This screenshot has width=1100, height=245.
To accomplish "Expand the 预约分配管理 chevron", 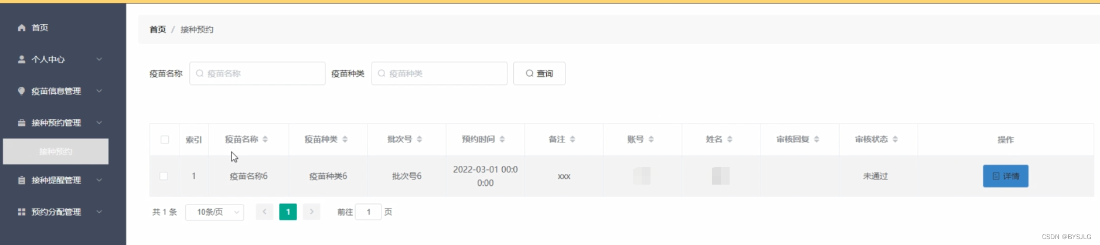I will tap(99, 212).
